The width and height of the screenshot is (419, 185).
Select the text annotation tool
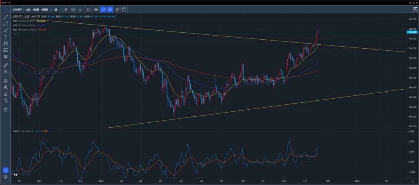coord(6,36)
